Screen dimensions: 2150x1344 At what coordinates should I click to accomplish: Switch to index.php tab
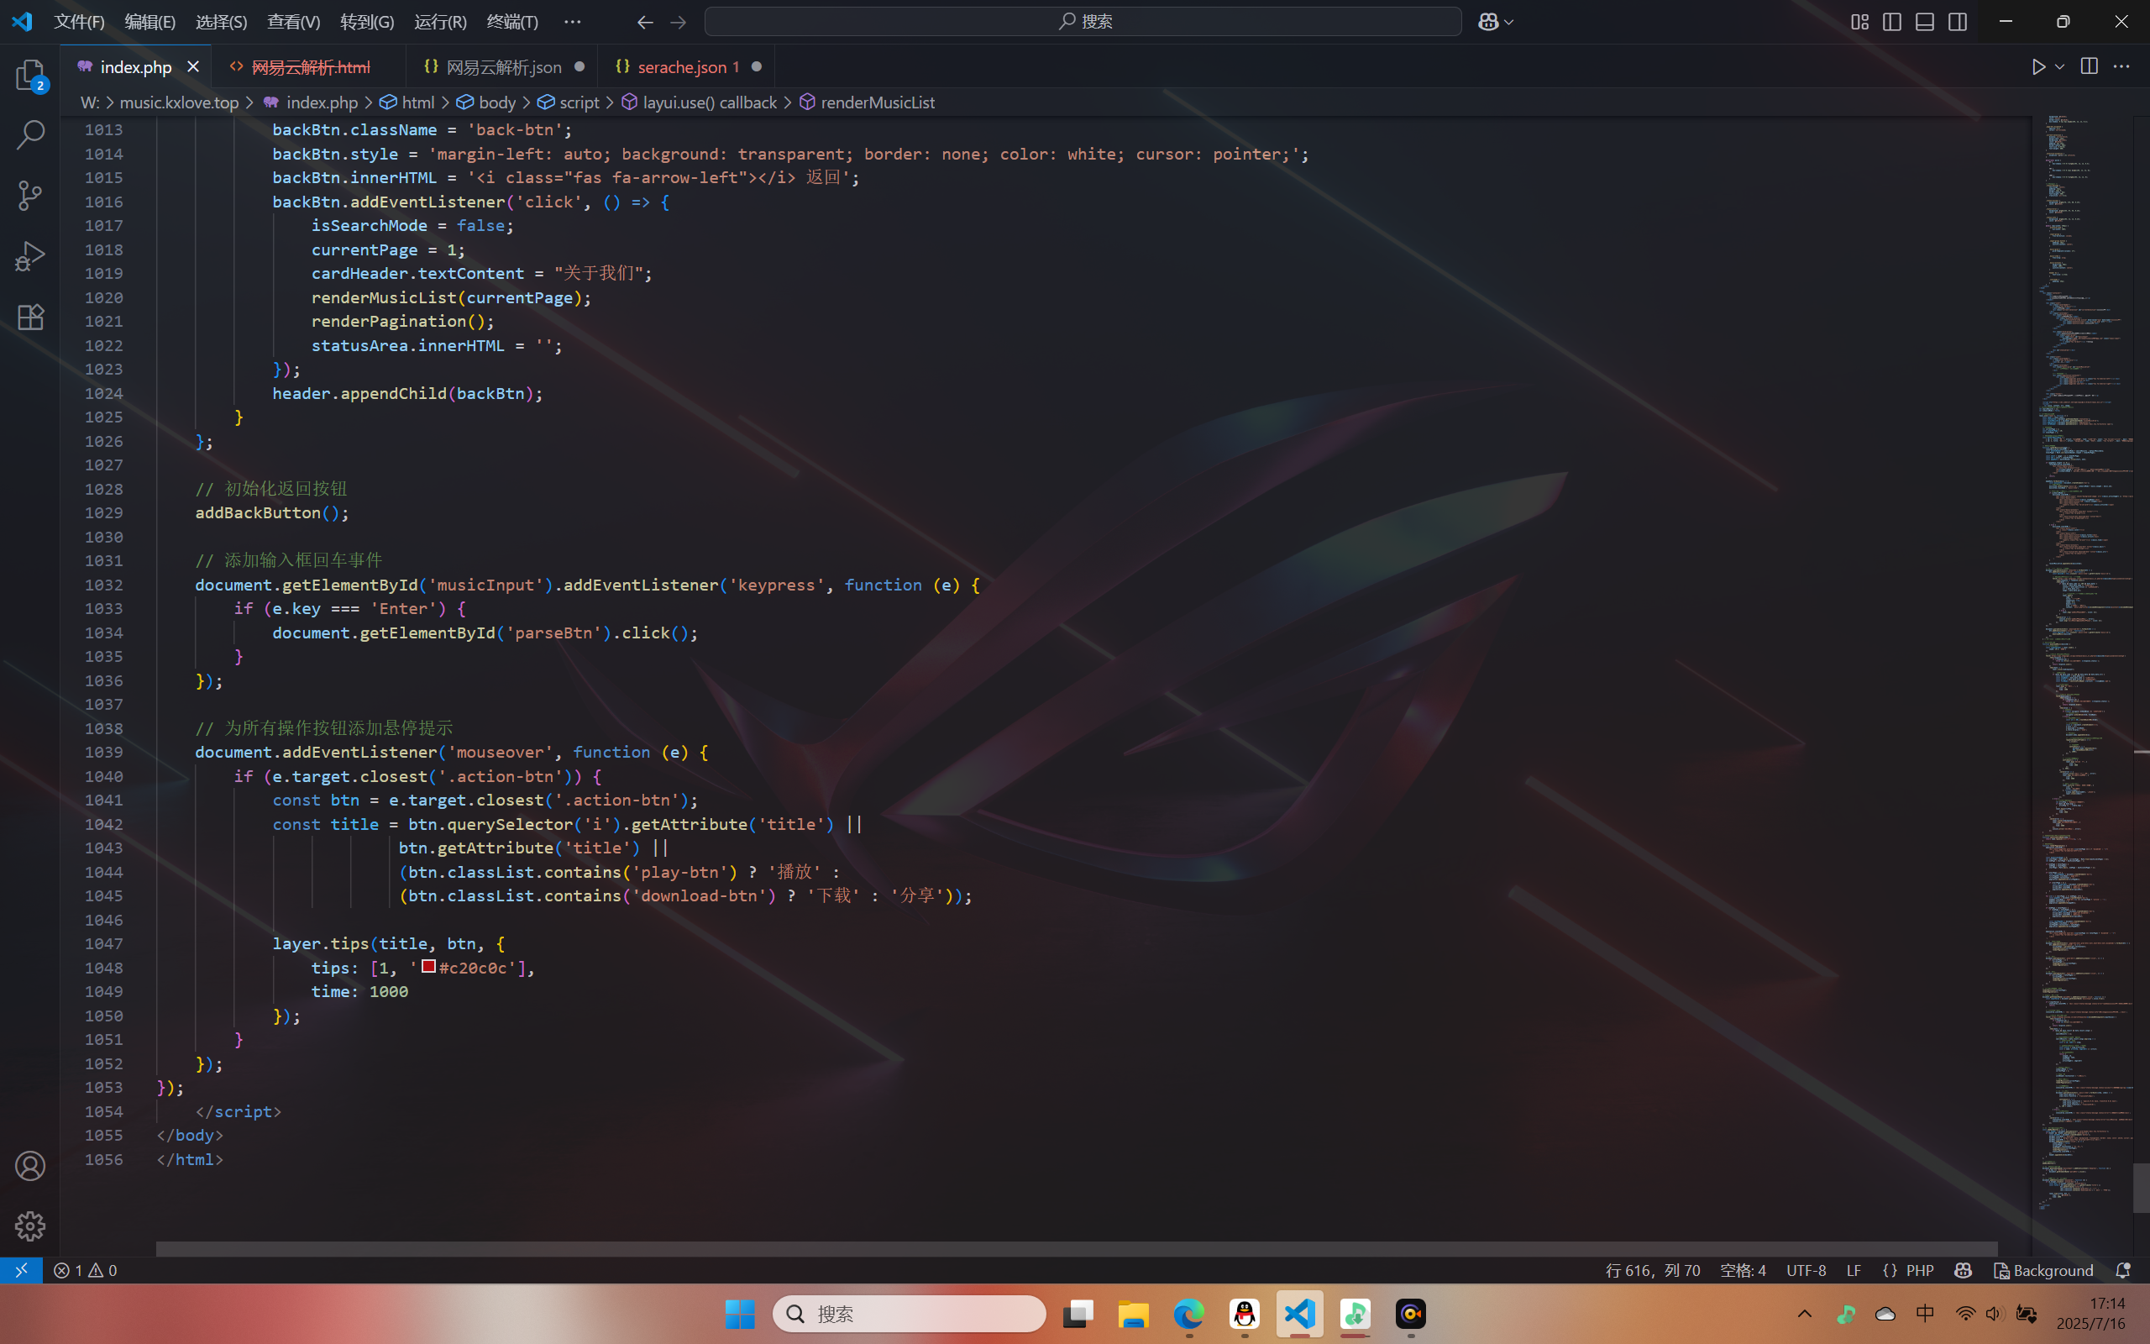pyautogui.click(x=136, y=66)
